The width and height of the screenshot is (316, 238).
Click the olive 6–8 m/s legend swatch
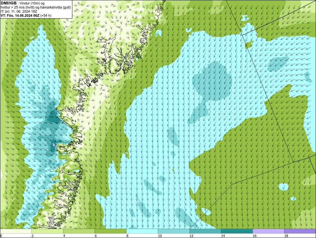[111, 231]
